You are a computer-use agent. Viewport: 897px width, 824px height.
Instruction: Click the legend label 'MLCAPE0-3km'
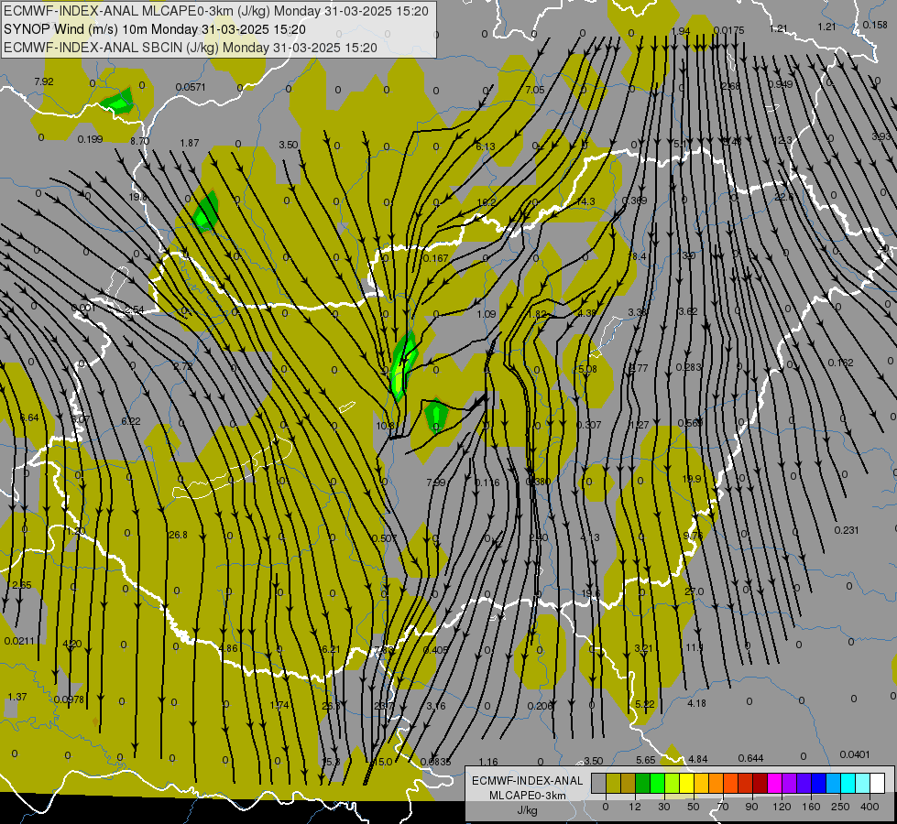pyautogui.click(x=528, y=796)
